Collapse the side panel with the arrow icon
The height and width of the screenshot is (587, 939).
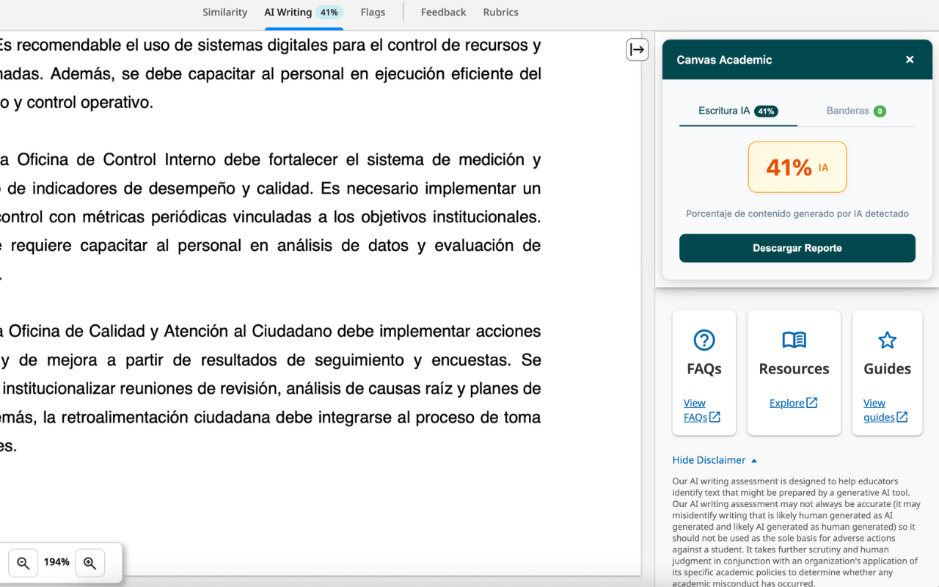point(637,49)
